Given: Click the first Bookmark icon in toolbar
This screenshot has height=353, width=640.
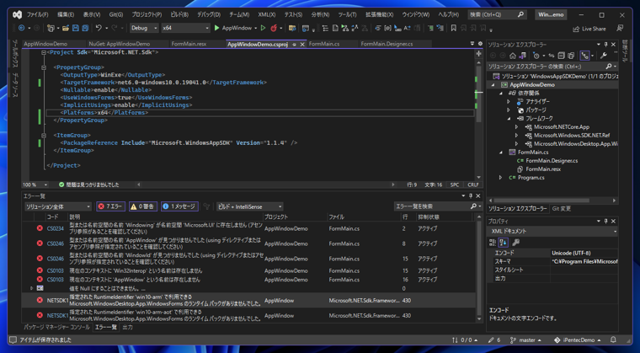Looking at the screenshot, I should (453, 28).
